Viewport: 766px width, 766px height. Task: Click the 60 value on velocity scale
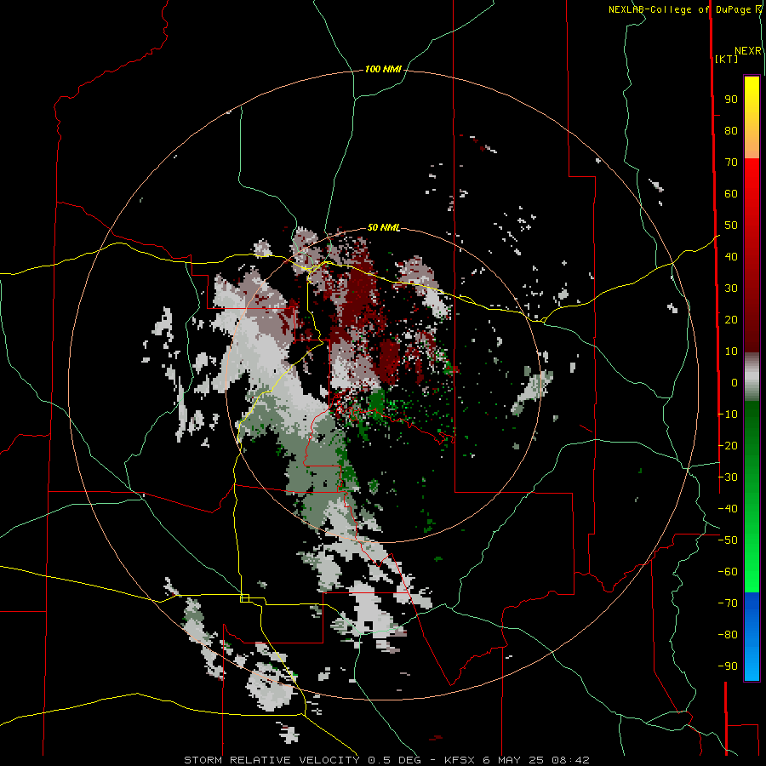(x=731, y=193)
